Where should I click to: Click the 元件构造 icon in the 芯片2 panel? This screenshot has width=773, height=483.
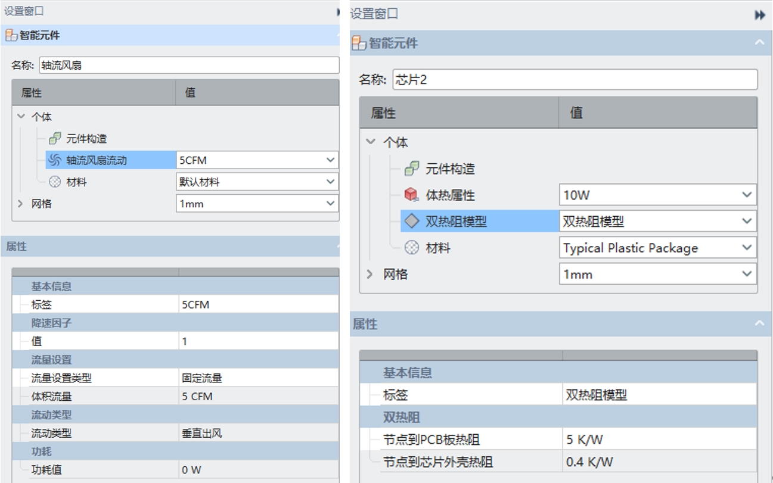411,169
